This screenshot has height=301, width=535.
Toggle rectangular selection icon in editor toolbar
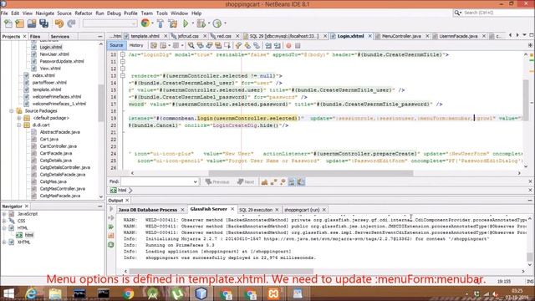tap(227, 45)
